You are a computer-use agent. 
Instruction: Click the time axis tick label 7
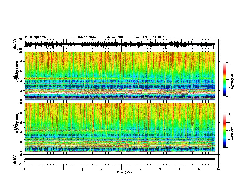tap(160, 170)
